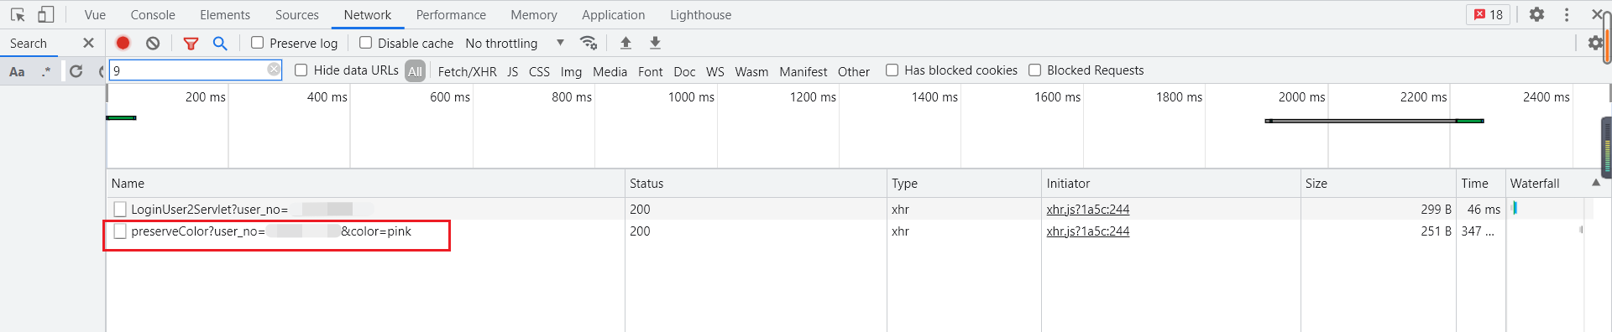Clear the network log
The width and height of the screenshot is (1612, 332).
coord(153,43)
